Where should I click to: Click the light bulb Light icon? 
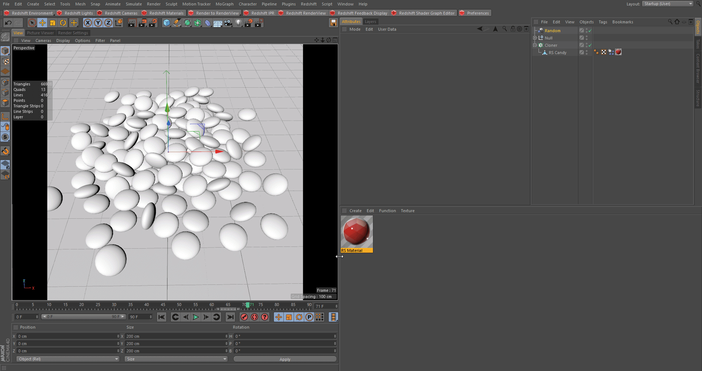tap(238, 23)
